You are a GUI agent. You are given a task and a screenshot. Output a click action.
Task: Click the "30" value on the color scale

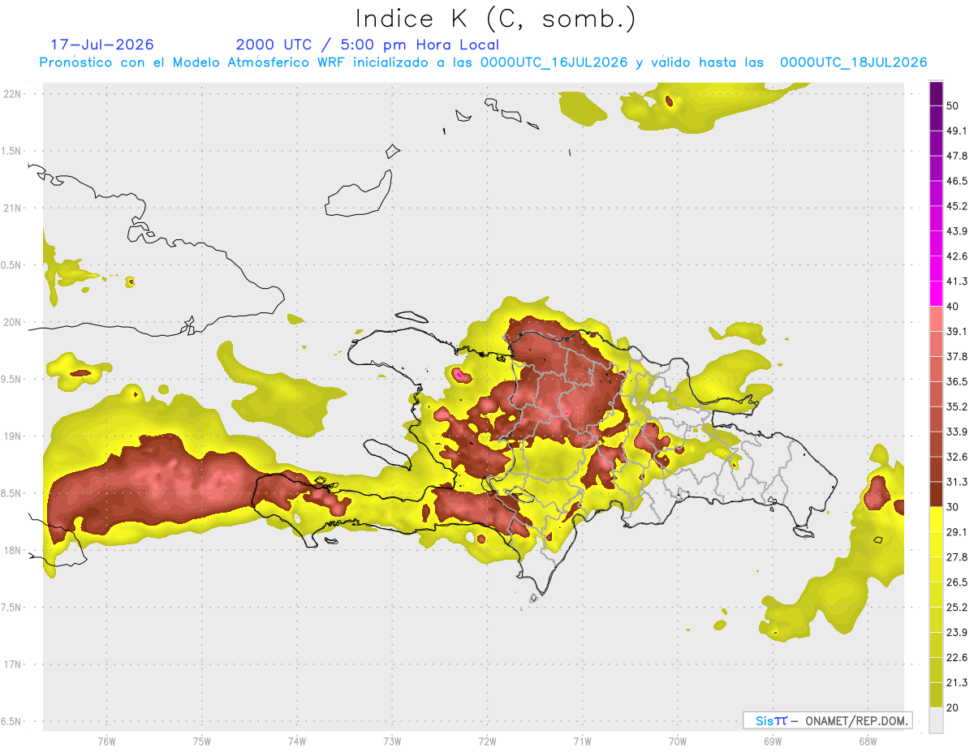(x=953, y=507)
